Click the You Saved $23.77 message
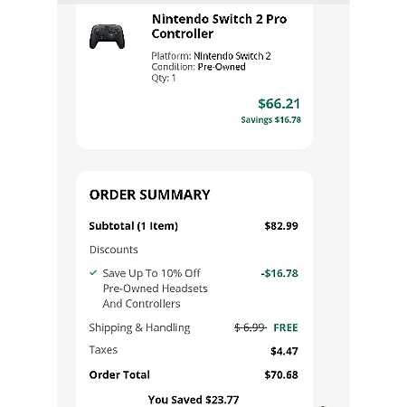The width and height of the screenshot is (407, 407). coord(194,400)
